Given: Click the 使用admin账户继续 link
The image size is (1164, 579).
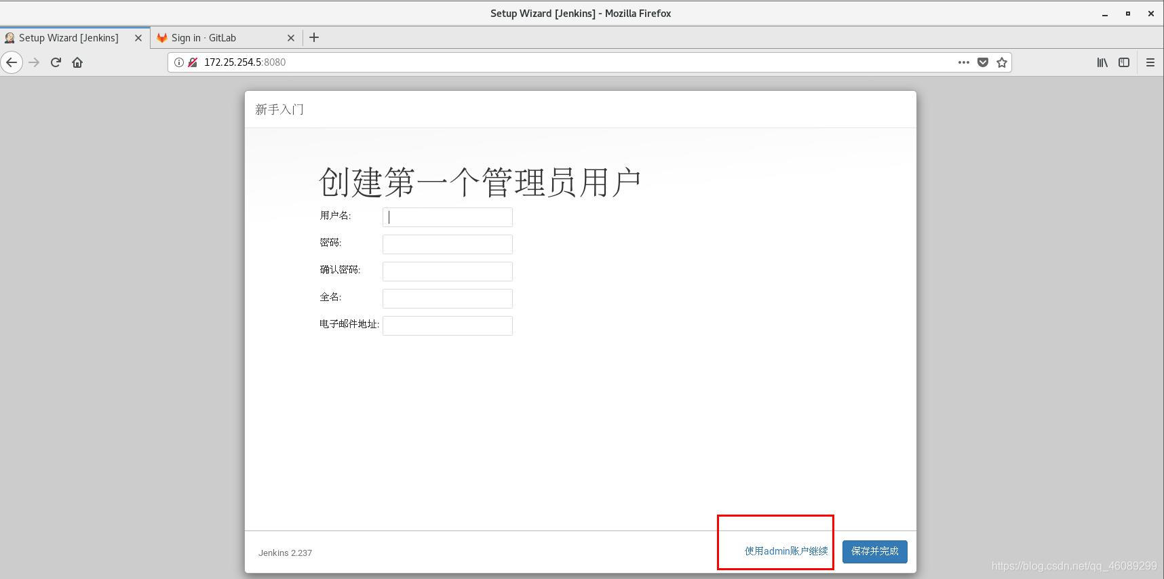Looking at the screenshot, I should 786,551.
